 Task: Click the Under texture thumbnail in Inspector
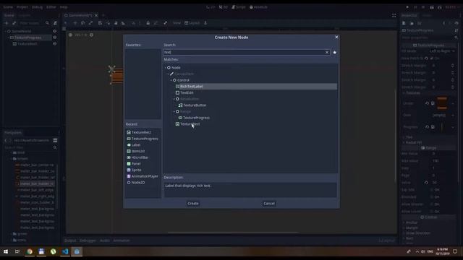(442, 103)
